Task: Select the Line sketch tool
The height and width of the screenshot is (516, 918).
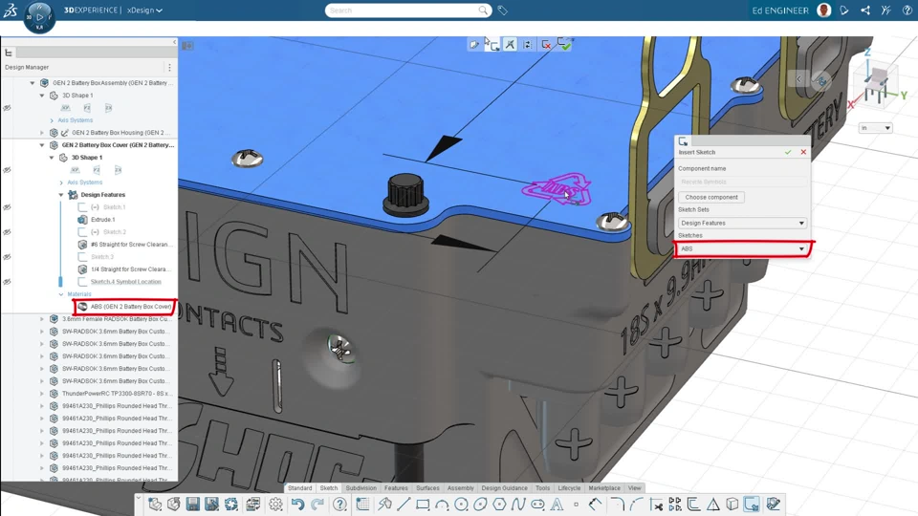Action: (404, 505)
